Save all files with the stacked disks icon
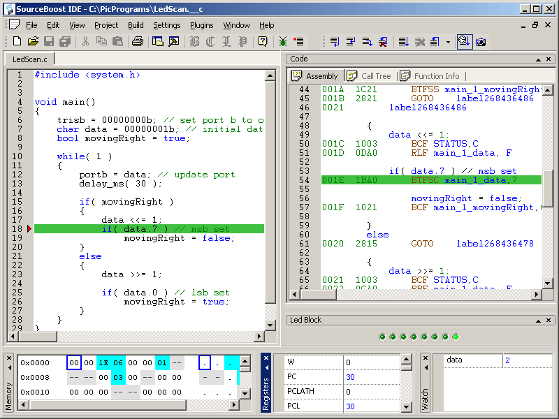Screen dimensions: 559x419 tap(65, 42)
